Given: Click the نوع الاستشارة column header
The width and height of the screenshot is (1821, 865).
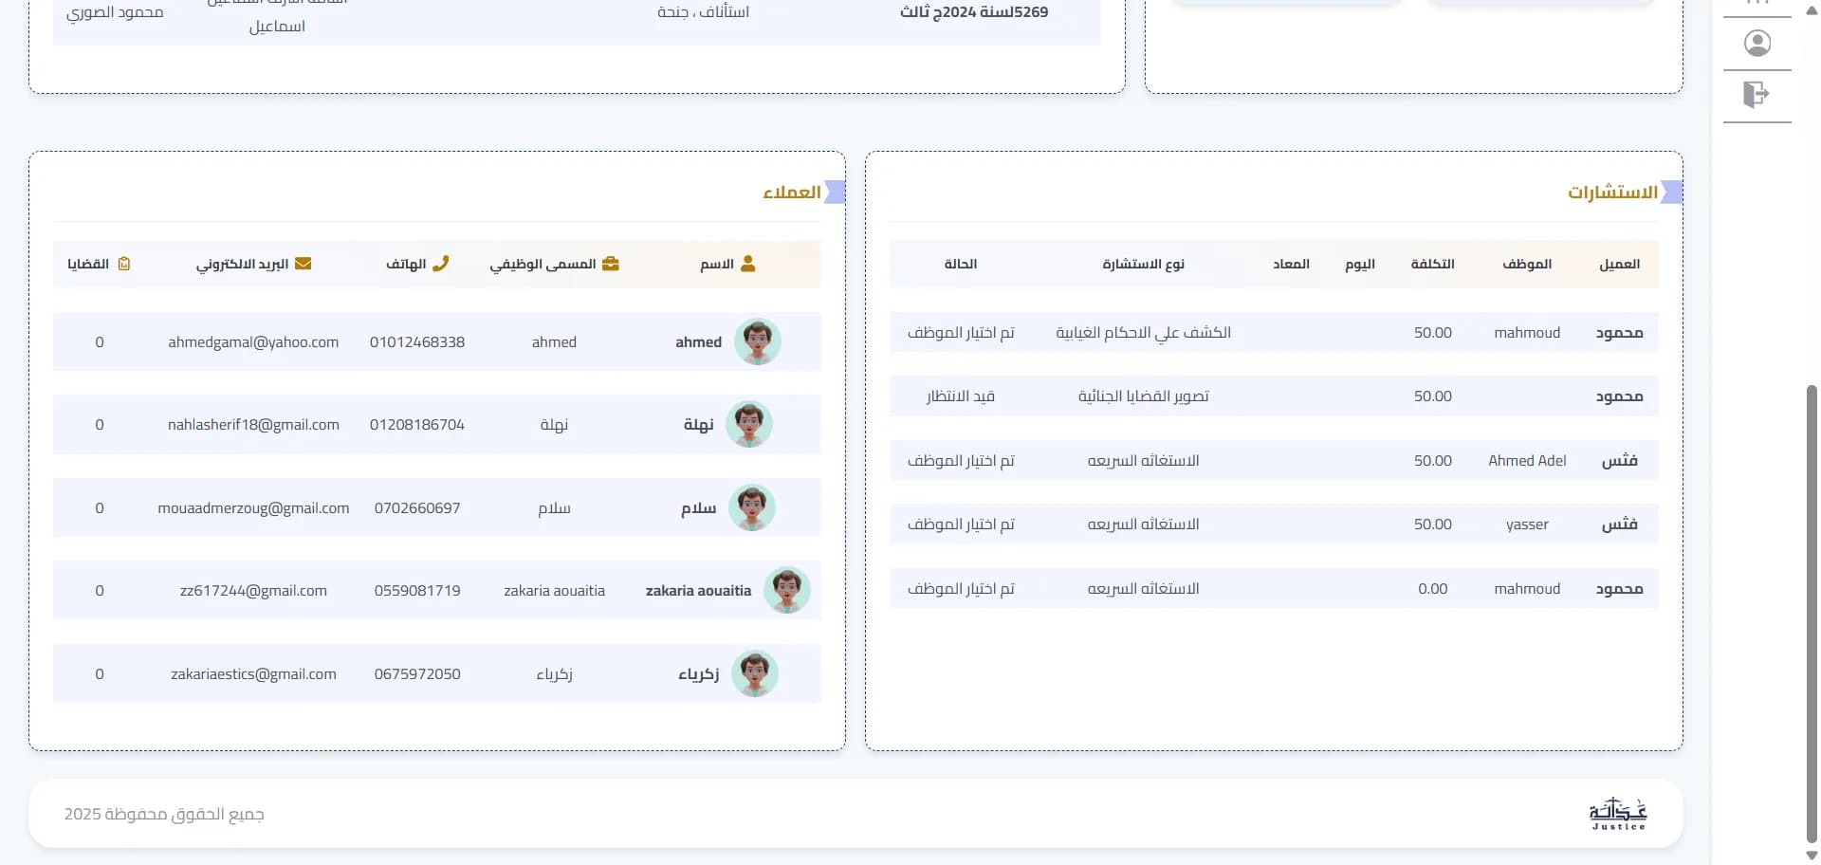Looking at the screenshot, I should [1143, 264].
